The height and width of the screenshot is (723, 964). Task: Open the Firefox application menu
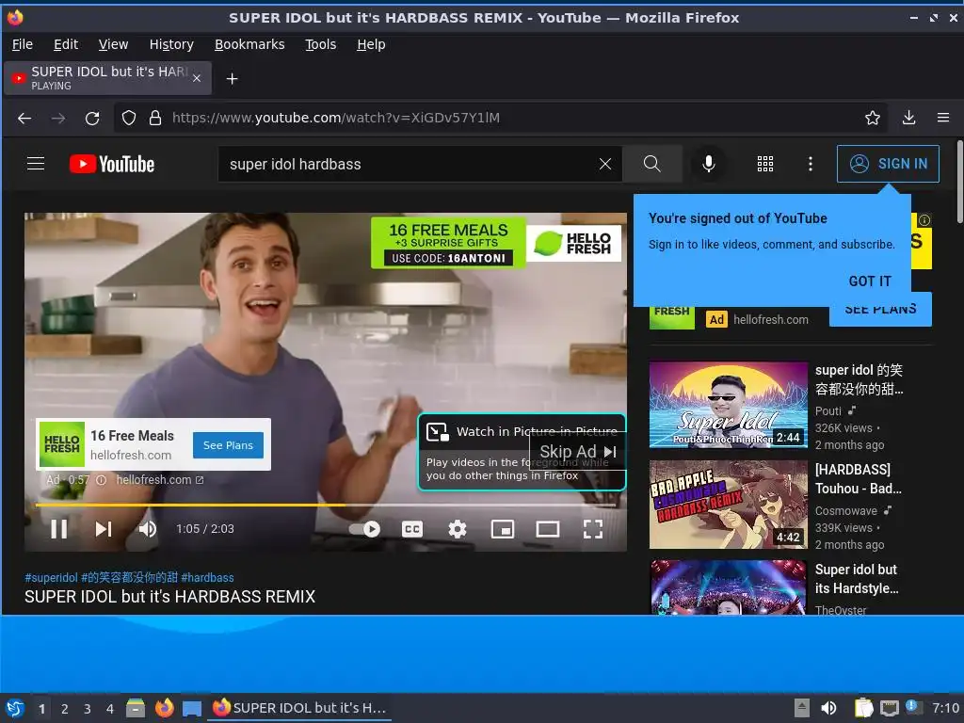click(x=943, y=118)
